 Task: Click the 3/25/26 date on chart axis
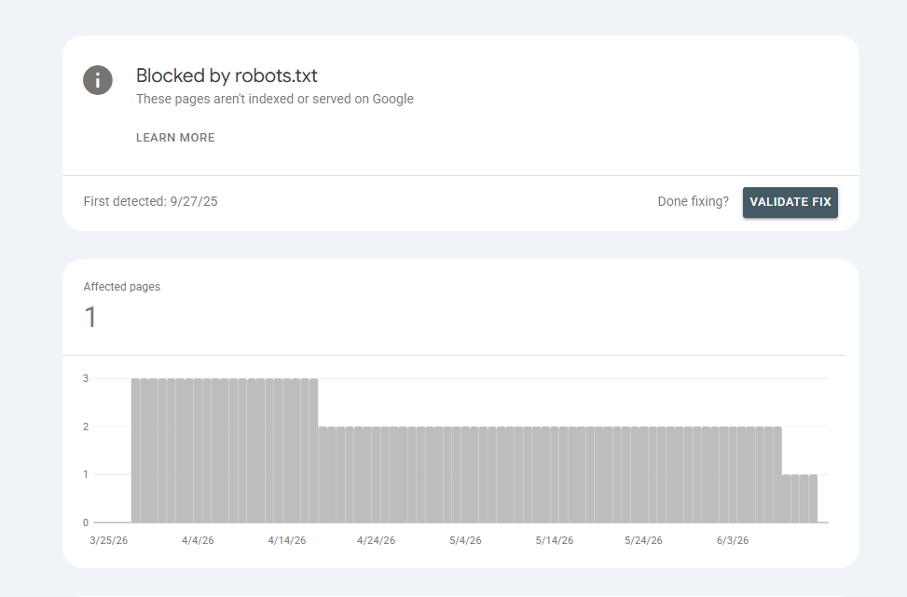tap(109, 540)
